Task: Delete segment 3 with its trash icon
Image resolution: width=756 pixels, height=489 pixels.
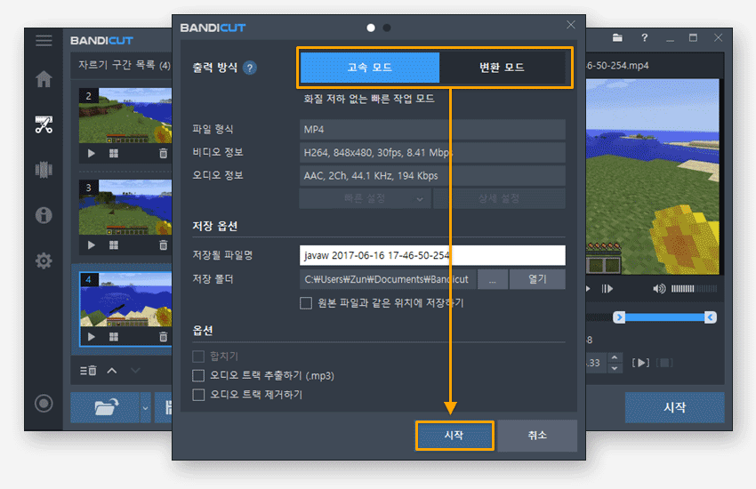Action: (x=164, y=245)
